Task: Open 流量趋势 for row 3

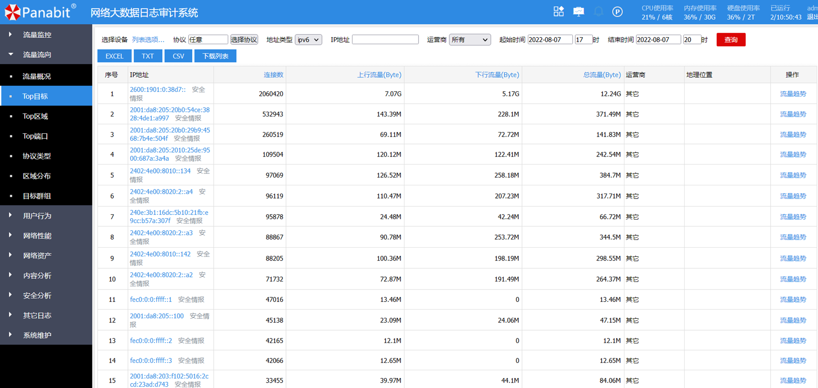Action: pyautogui.click(x=793, y=134)
